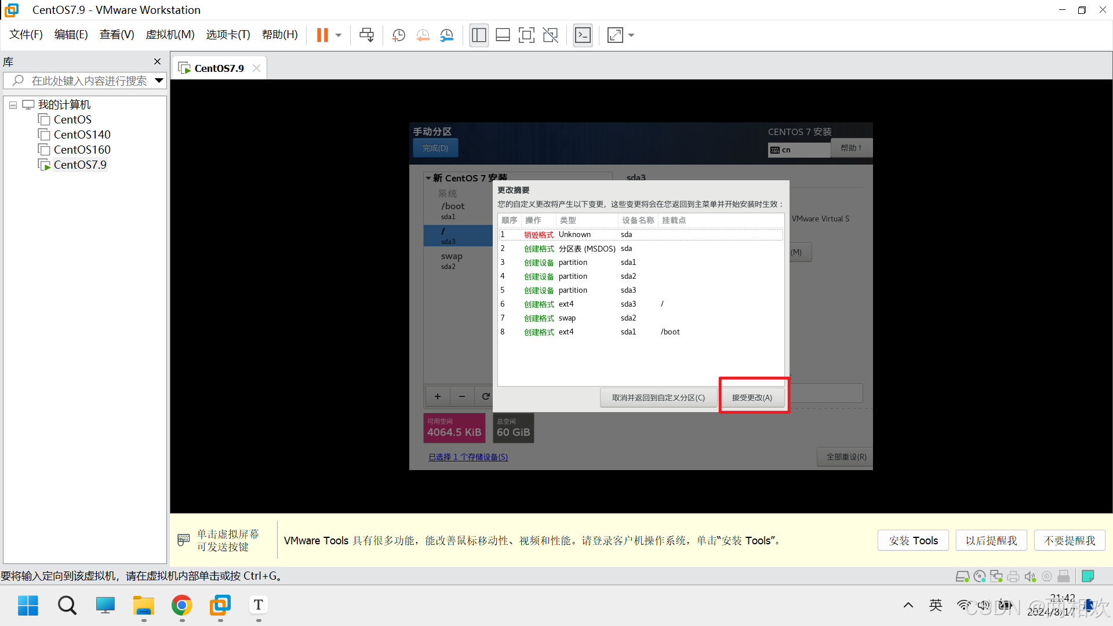1113x626 pixels.
Task: Click the 接受更改(A) button
Action: click(752, 398)
